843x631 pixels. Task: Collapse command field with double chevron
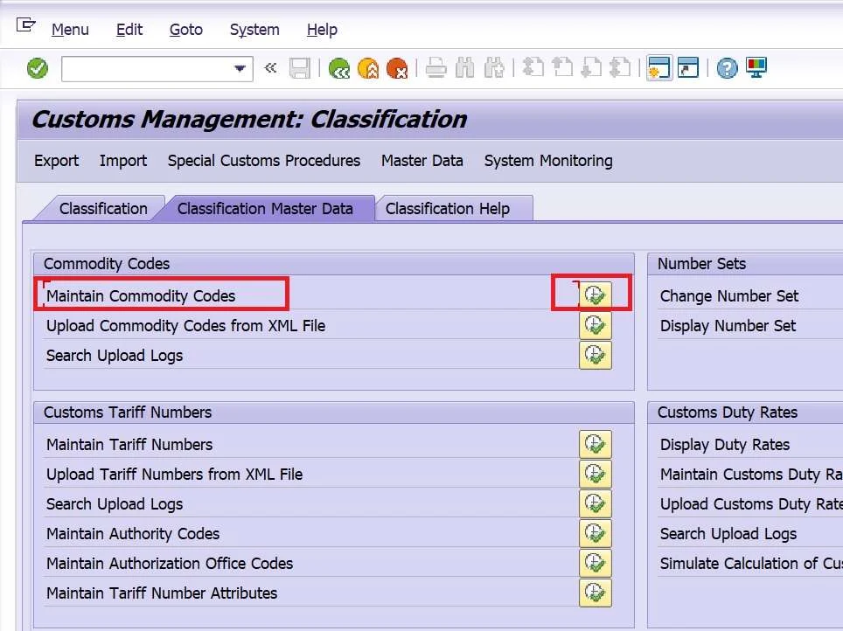point(270,67)
